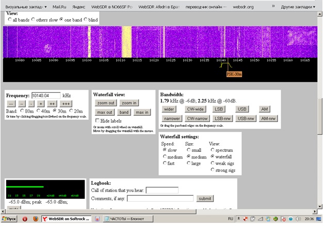Click the max out waterfall button
324x243 pixels.
tap(105, 112)
